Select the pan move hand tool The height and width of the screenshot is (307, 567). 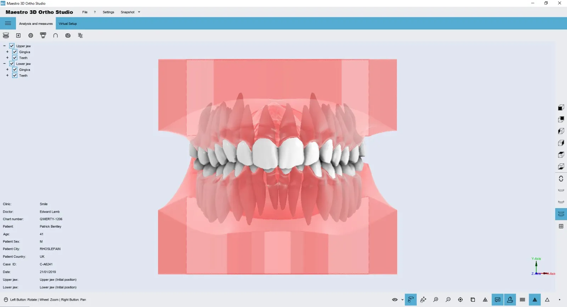pos(423,300)
